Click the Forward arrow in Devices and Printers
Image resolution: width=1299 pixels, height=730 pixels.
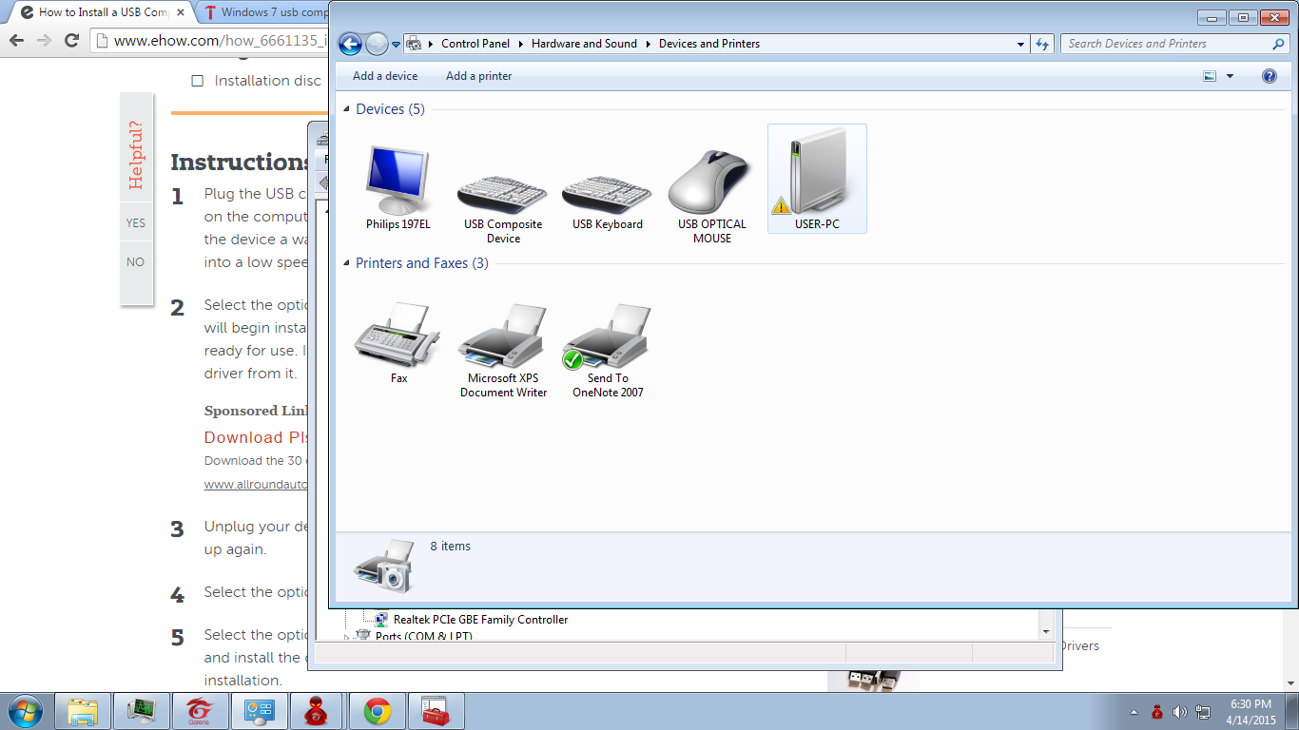coord(377,44)
